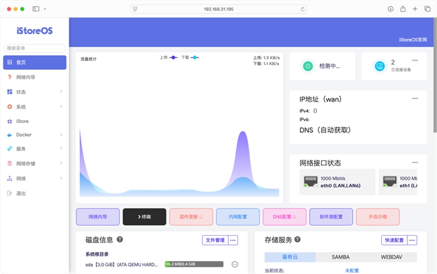
Task: Click the 网络向导 quick button
Action: click(98, 217)
